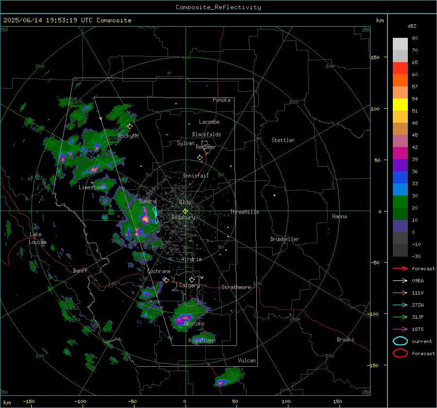This screenshot has height=408, width=437.
Task: Click the purple swatch below 39 dBZ
Action: pyautogui.click(x=400, y=165)
